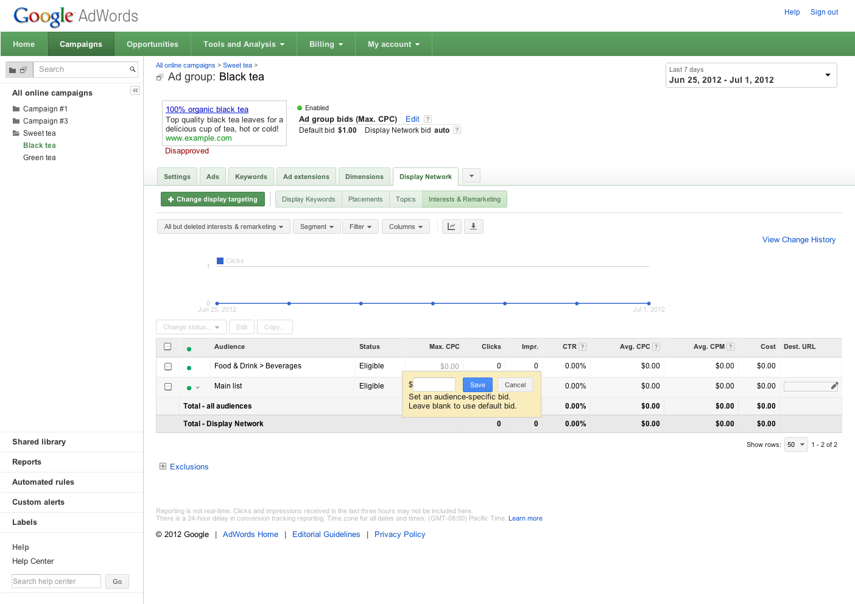The height and width of the screenshot is (604, 855).
Task: Click the help icon next to CTR
Action: 582,347
